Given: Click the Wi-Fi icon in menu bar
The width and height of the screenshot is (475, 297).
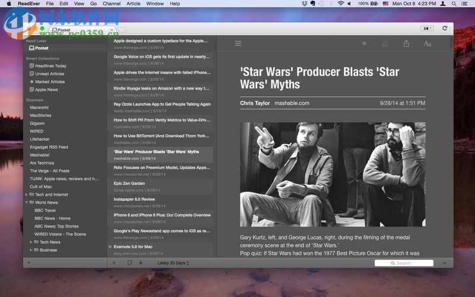Looking at the screenshot, I should tap(341, 4).
